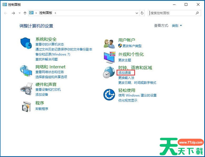Viewport: 205px width, 157px height.
Task: Focus the 搜索控制面板 search field
Action: click(x=174, y=13)
